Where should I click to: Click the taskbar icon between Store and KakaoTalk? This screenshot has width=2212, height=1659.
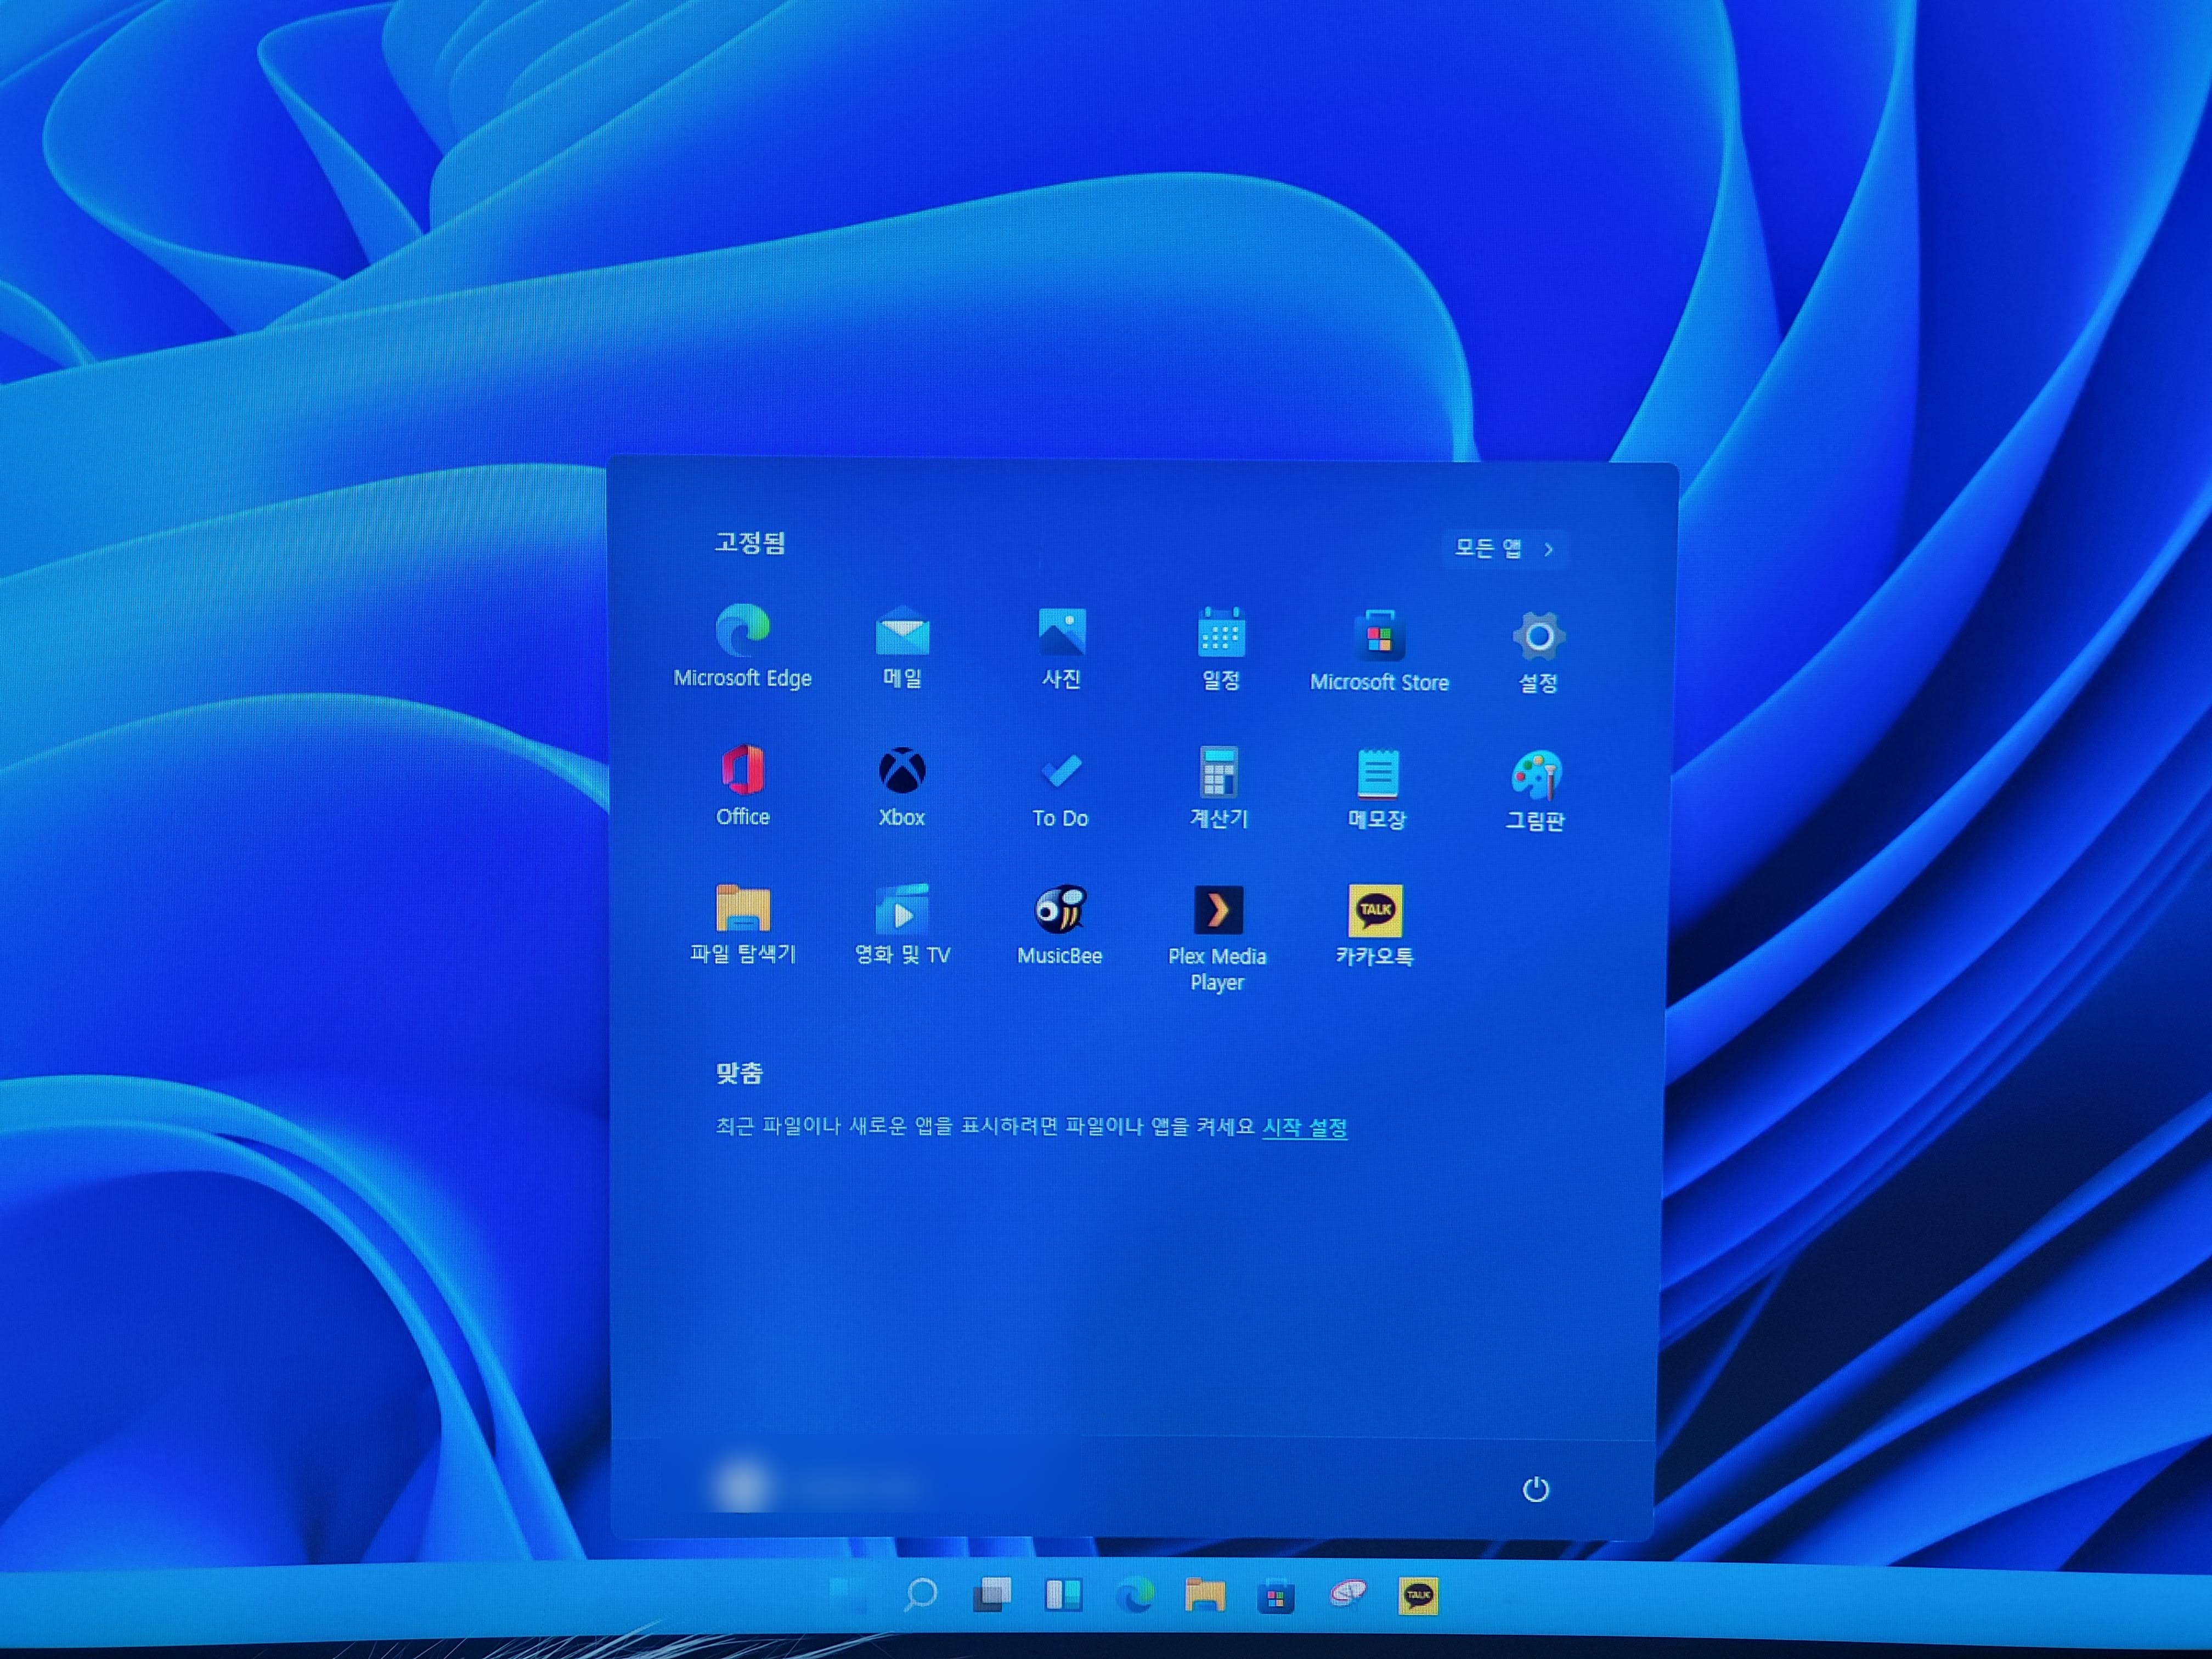tap(1347, 1594)
